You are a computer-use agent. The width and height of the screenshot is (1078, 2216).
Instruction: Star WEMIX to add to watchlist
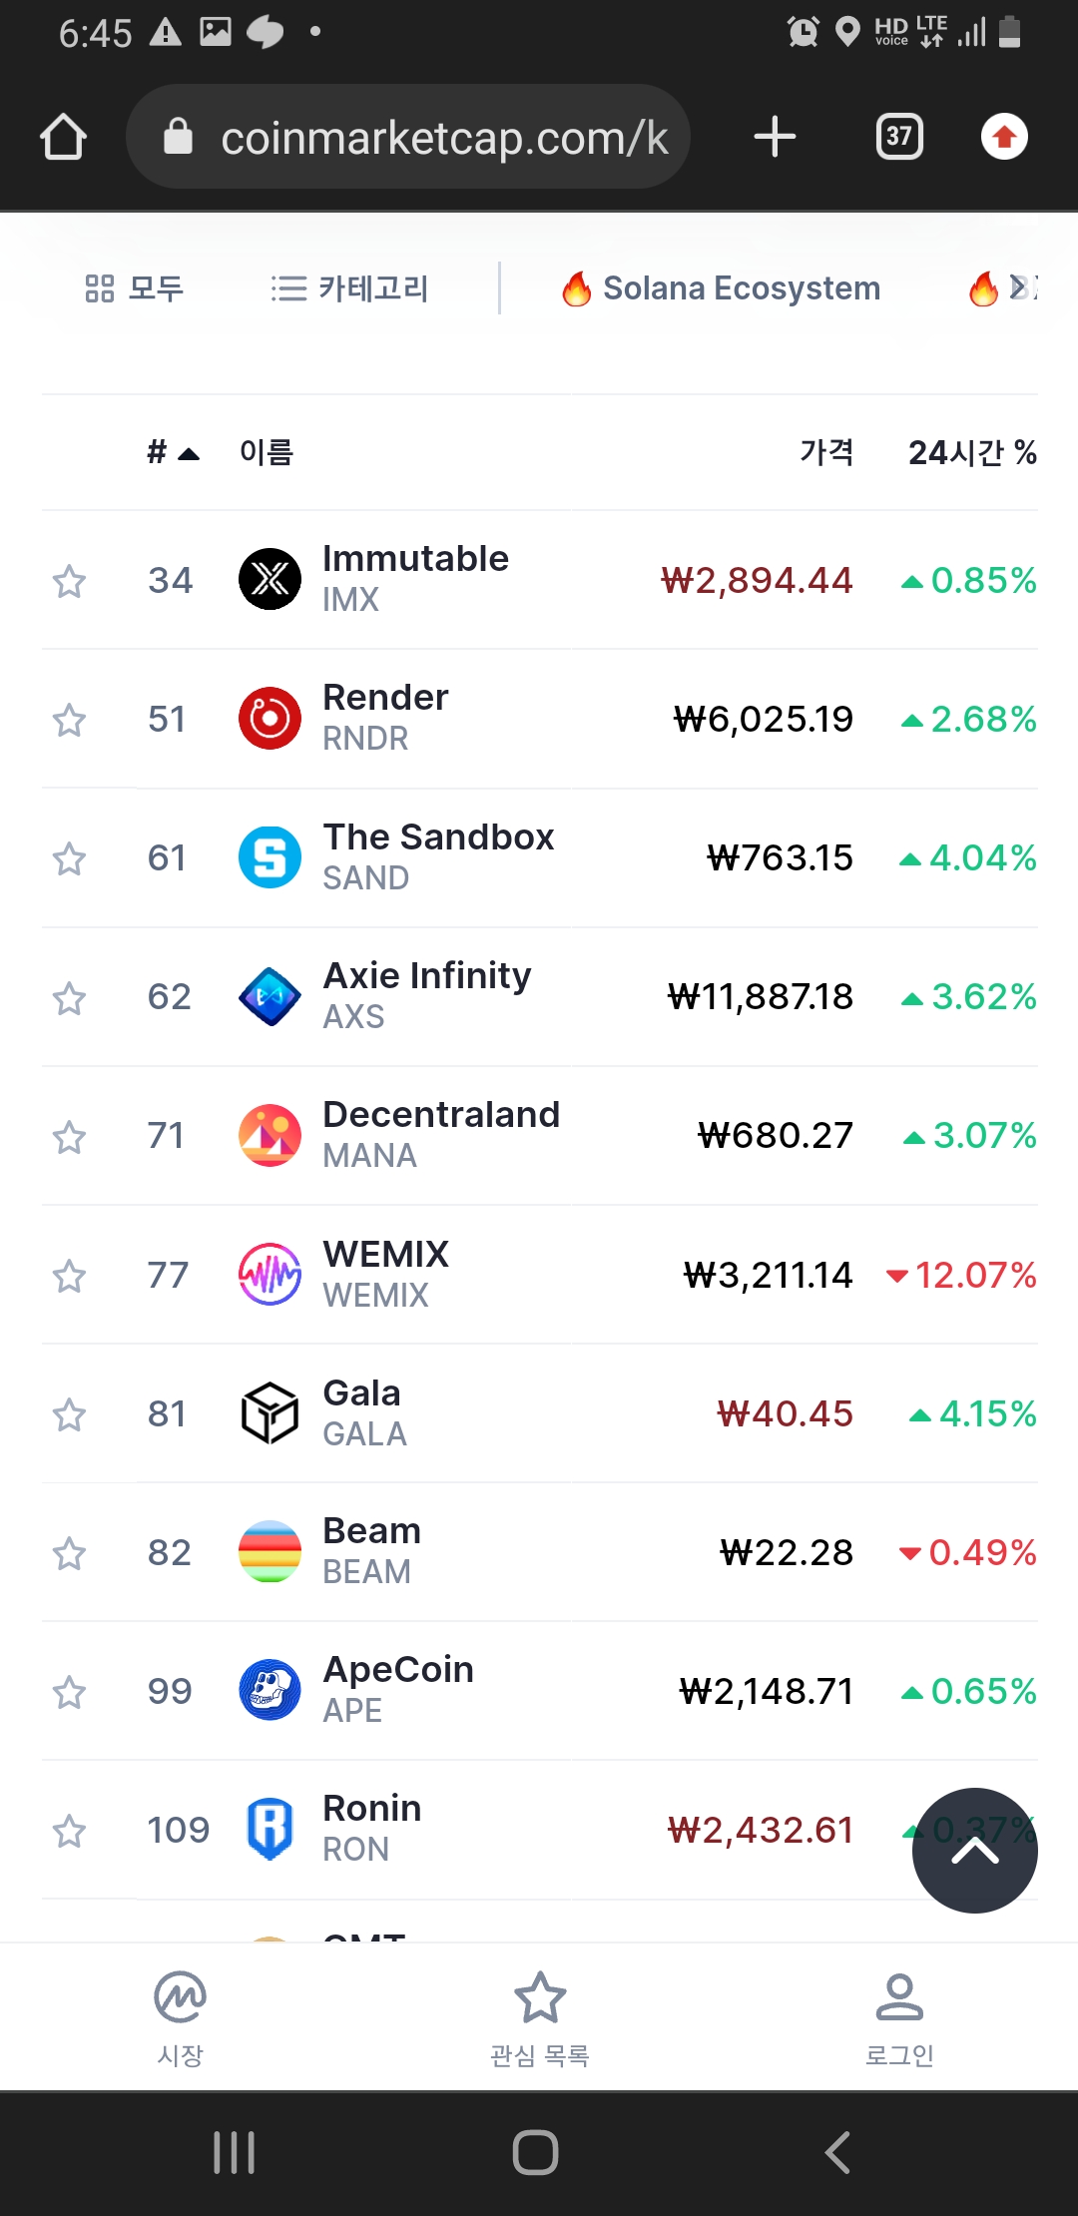pos(69,1276)
